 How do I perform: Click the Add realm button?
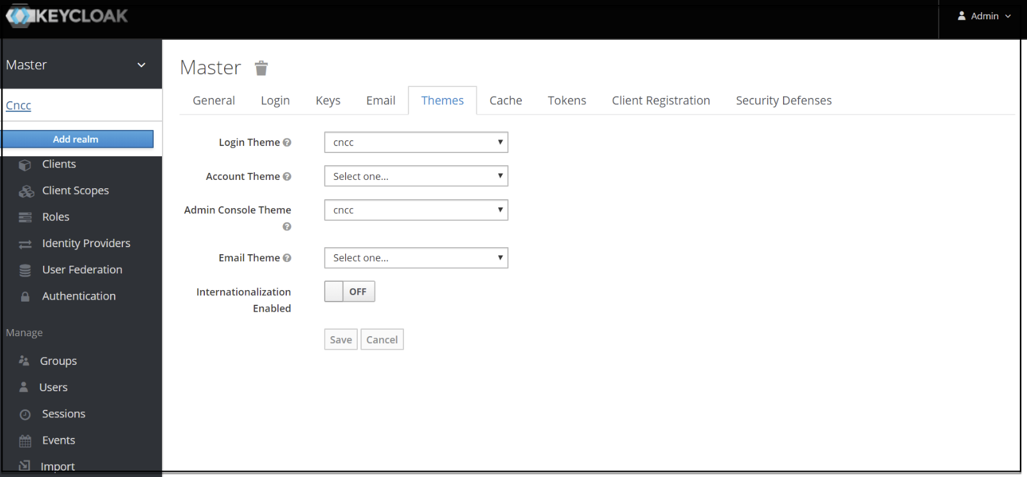pyautogui.click(x=77, y=139)
